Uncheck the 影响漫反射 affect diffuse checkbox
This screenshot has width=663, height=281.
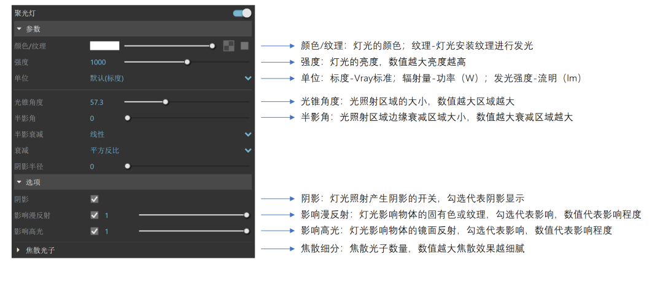point(95,215)
